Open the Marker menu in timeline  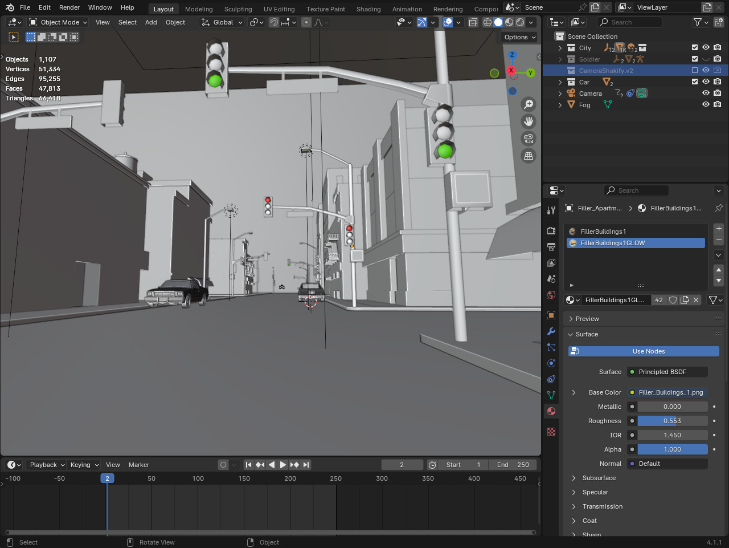[x=139, y=465]
